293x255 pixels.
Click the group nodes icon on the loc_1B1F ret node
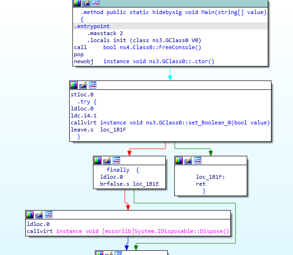click(198, 160)
